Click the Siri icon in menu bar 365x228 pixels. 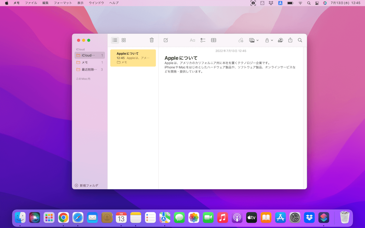click(x=325, y=3)
